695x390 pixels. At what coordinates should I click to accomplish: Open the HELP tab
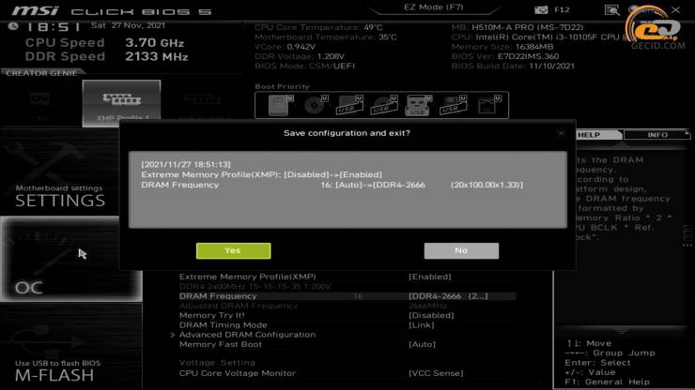599,135
